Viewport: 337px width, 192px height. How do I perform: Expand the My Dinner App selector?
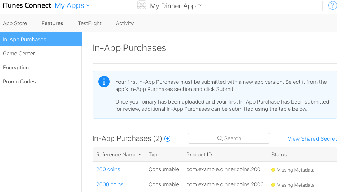tap(200, 6)
